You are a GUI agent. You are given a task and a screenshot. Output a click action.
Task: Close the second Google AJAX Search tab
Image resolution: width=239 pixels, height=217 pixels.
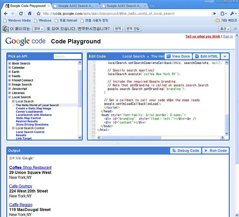tap(97, 6)
